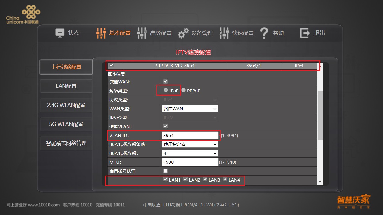The height and width of the screenshot is (215, 383).
Task: Click the 帮助 question mark icon
Action: coord(264,33)
